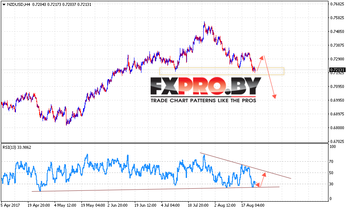Image resolution: width=346 pixels, height=210 pixels.
Task: Click price axis label 0.67025
Action: tap(337, 142)
